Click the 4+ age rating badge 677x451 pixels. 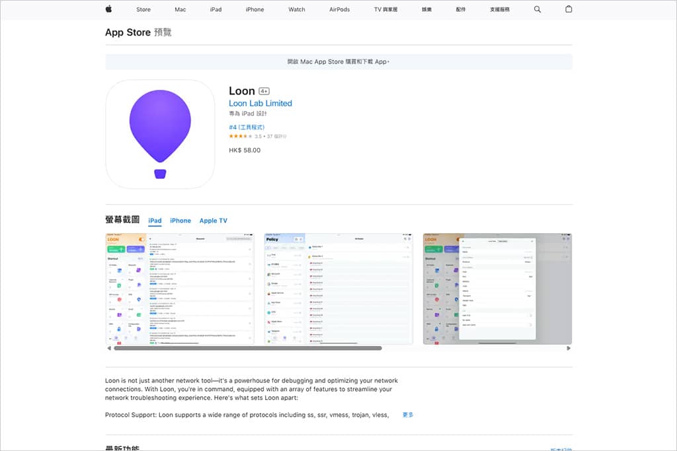[264, 91]
